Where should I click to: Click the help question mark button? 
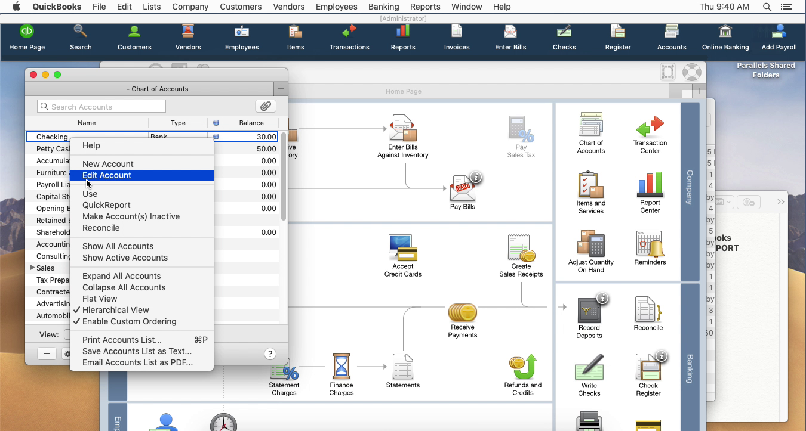tap(270, 354)
